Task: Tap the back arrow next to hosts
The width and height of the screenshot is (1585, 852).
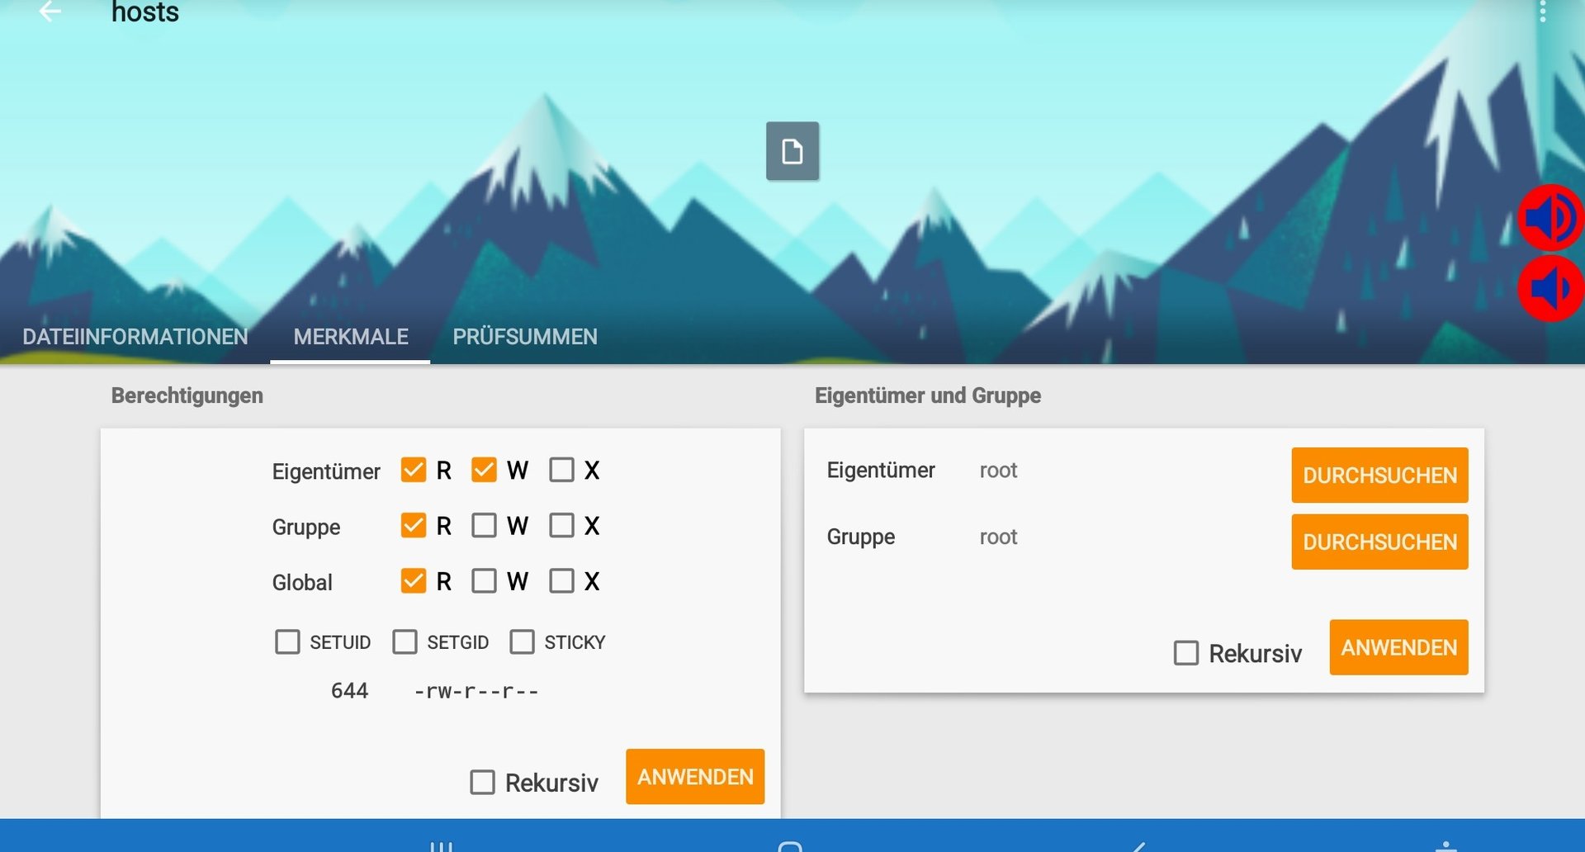Action: [x=50, y=12]
